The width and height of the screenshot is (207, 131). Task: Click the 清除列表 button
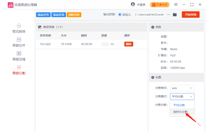(x=74, y=15)
